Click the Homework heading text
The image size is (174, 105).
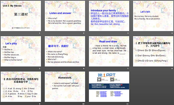pyautogui.click(x=65, y=78)
